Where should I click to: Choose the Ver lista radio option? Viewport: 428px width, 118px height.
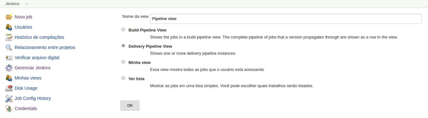point(123,78)
